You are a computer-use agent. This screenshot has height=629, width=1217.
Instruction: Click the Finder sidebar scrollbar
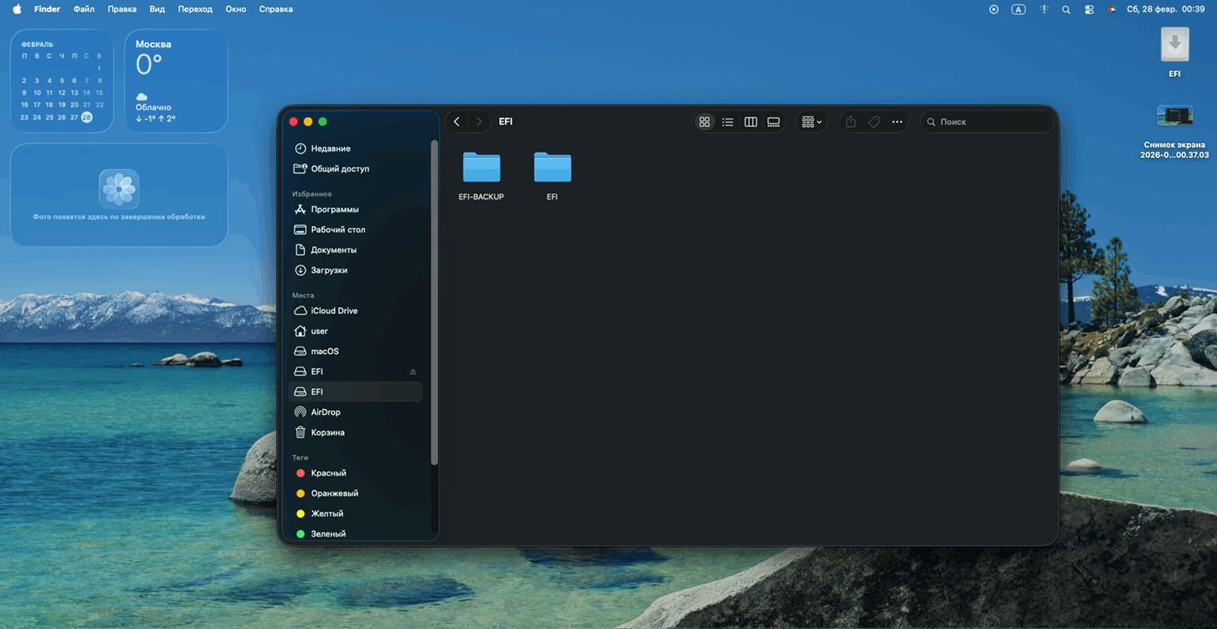coord(434,303)
